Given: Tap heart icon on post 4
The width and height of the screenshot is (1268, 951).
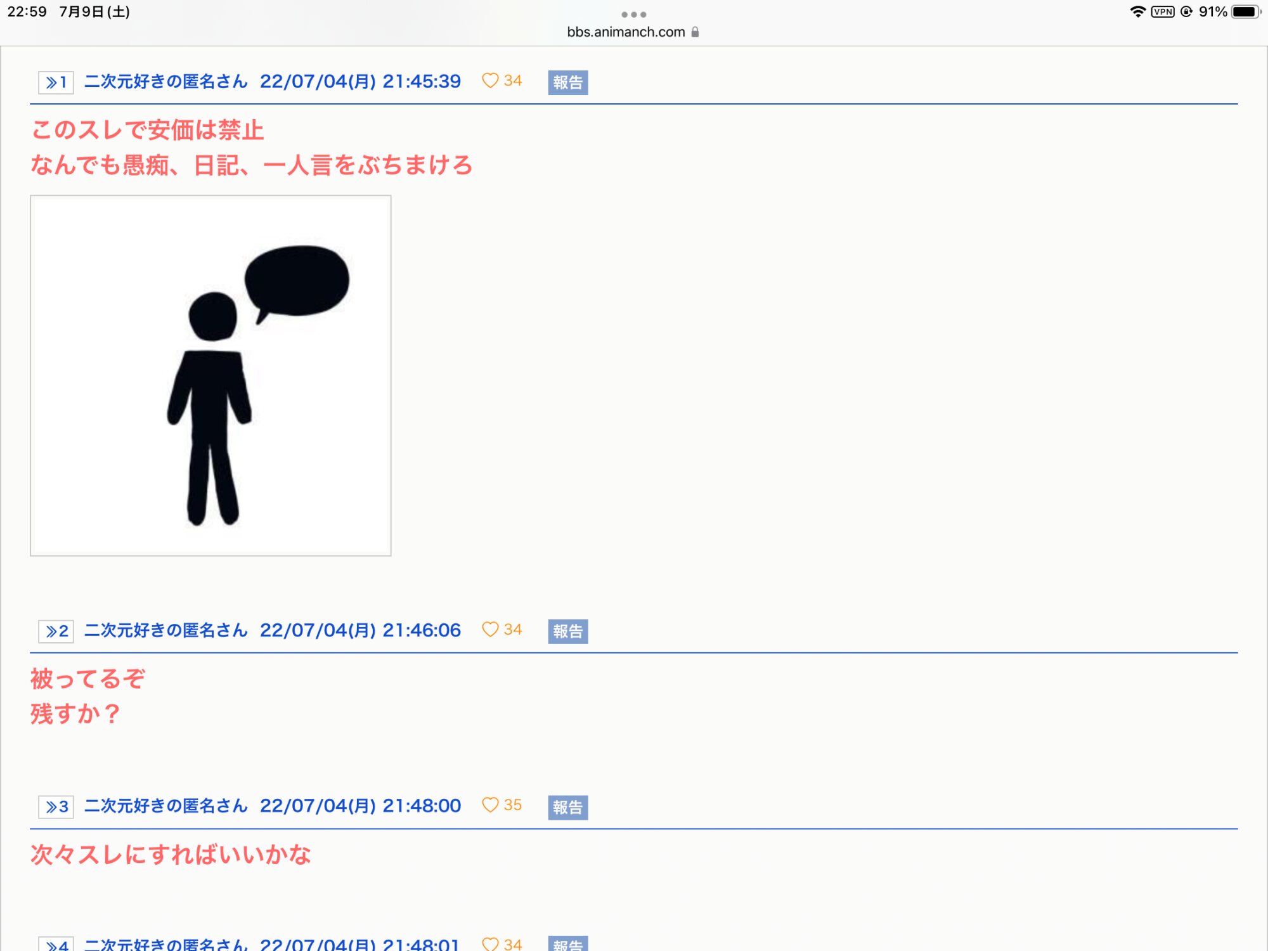Looking at the screenshot, I should click(490, 944).
